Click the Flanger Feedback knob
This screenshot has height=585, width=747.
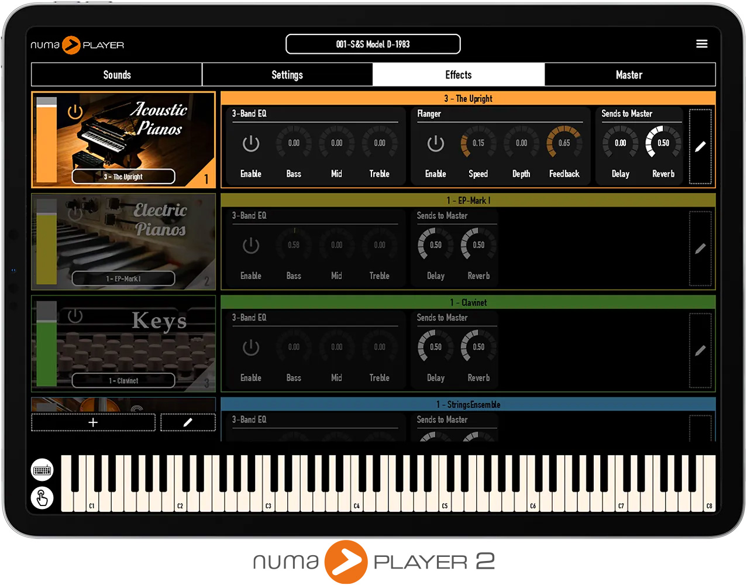[x=564, y=143]
